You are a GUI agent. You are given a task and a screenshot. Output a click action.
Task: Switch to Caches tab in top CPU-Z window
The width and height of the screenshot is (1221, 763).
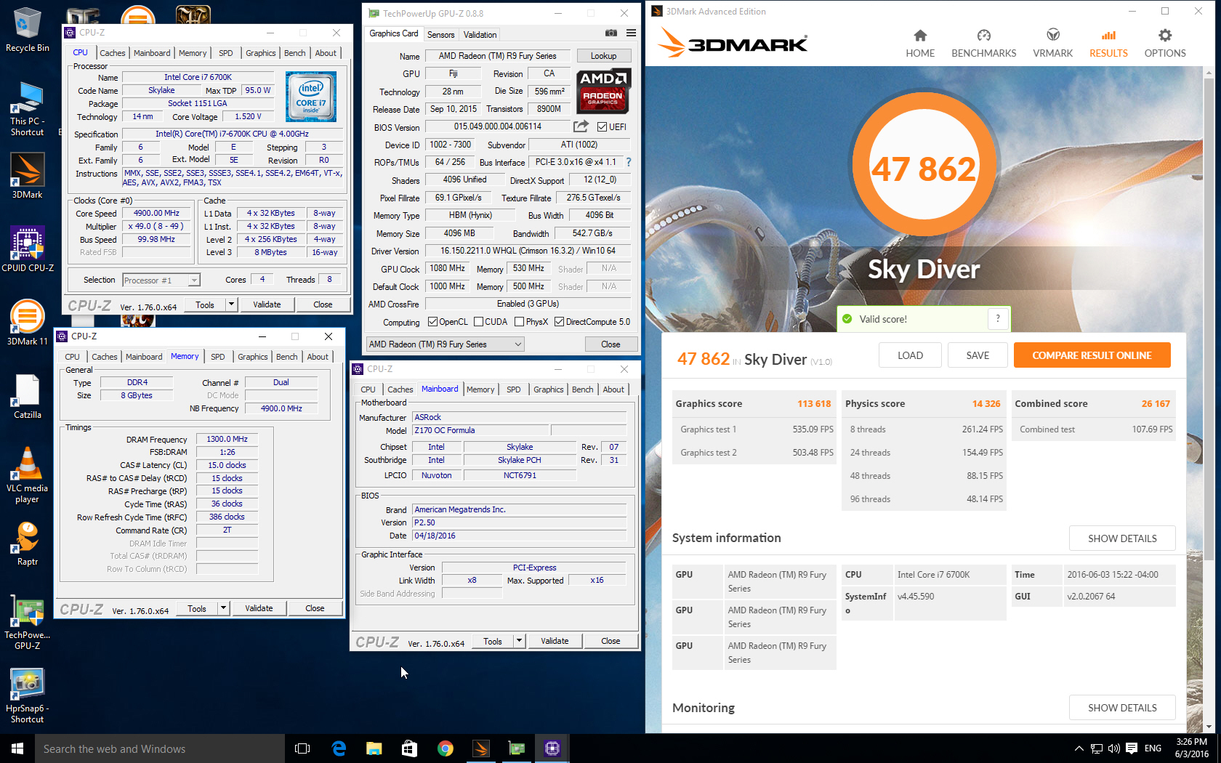[113, 53]
